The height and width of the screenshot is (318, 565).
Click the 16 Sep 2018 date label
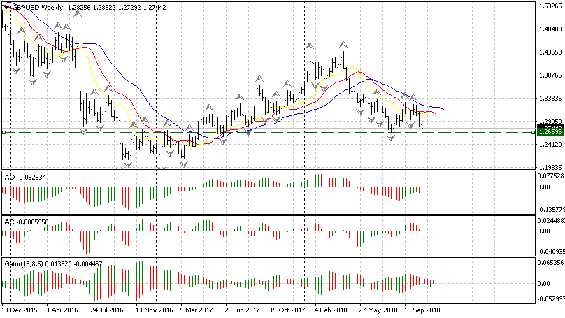coord(422,308)
